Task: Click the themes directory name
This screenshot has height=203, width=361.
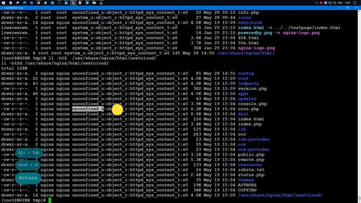Action: 246,180
